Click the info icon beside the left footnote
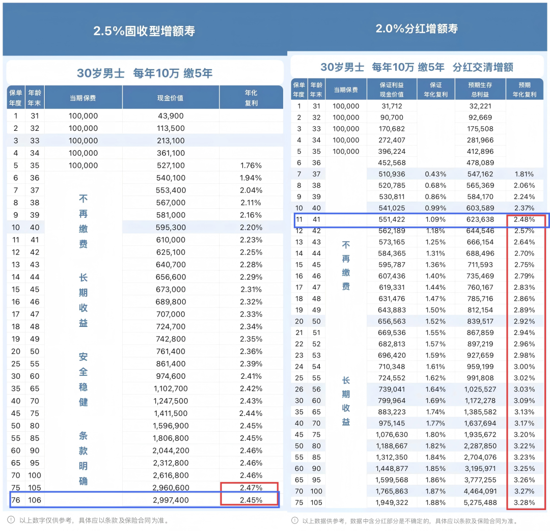Image resolution: width=550 pixels, height=531 pixels. click(11, 520)
